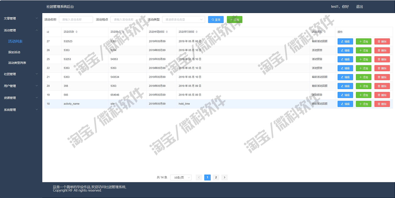The height and width of the screenshot is (198, 395).
Task: Click the green 添加 button in row 26
Action: (x=363, y=50)
